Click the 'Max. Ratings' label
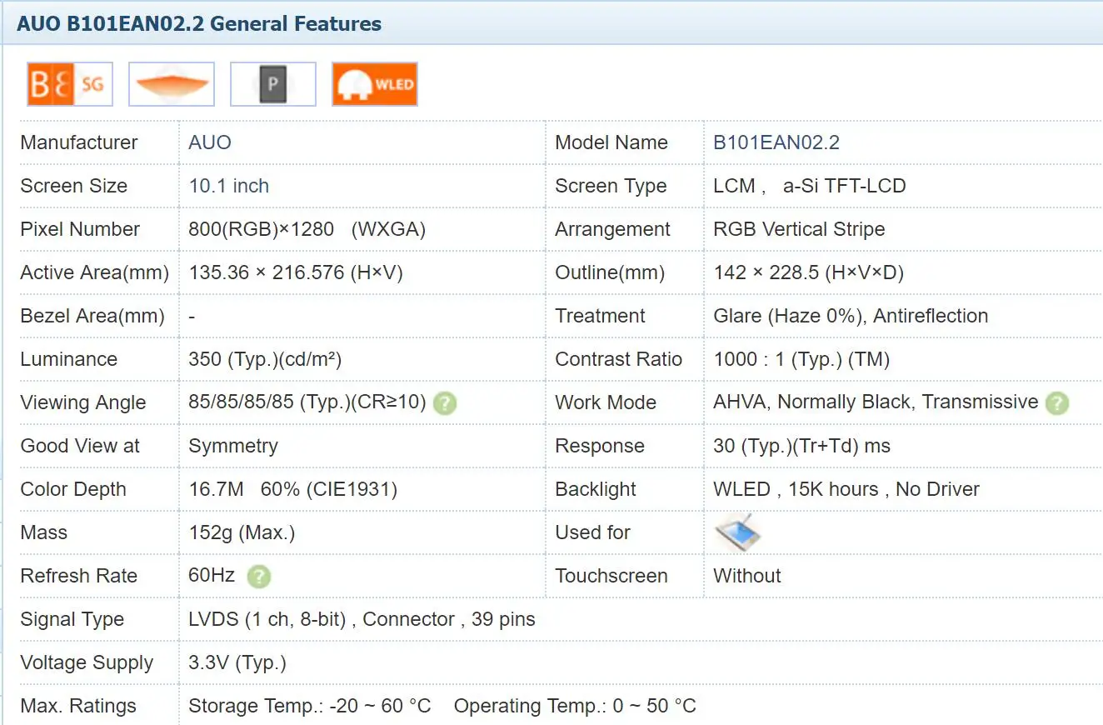This screenshot has height=725, width=1103. coord(78,706)
